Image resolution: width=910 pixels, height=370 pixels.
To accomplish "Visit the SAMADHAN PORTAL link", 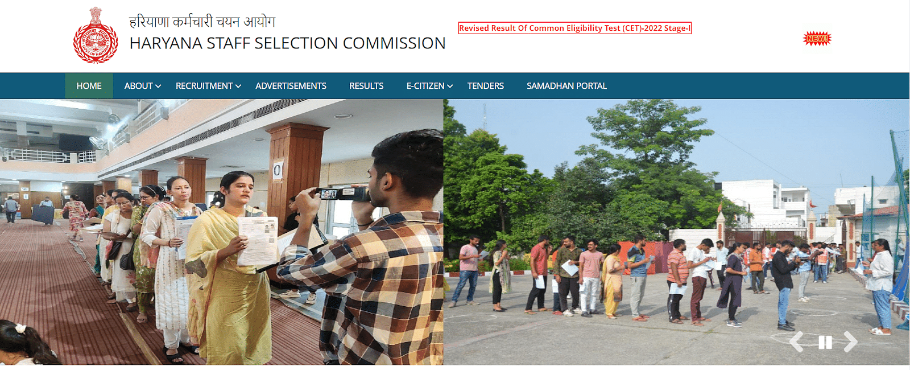I will (x=566, y=86).
